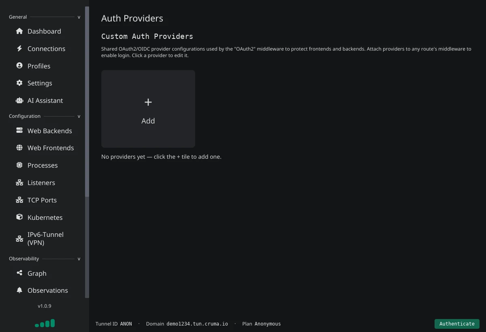486x332 pixels.
Task: Click the version v1.0.9 text
Action: (x=45, y=306)
